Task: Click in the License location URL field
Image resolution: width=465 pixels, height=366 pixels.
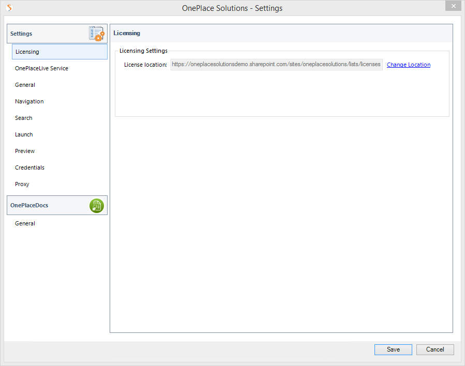Action: (x=276, y=65)
